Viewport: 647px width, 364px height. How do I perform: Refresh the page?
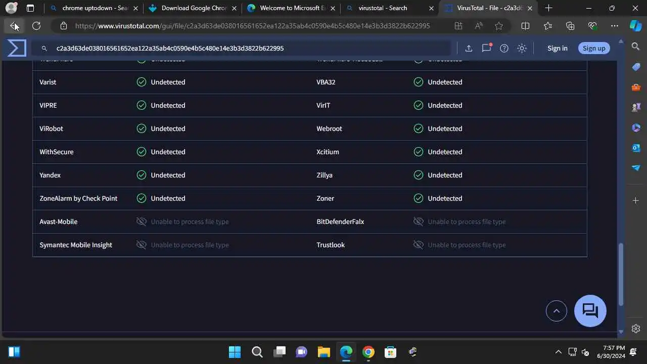[36, 26]
